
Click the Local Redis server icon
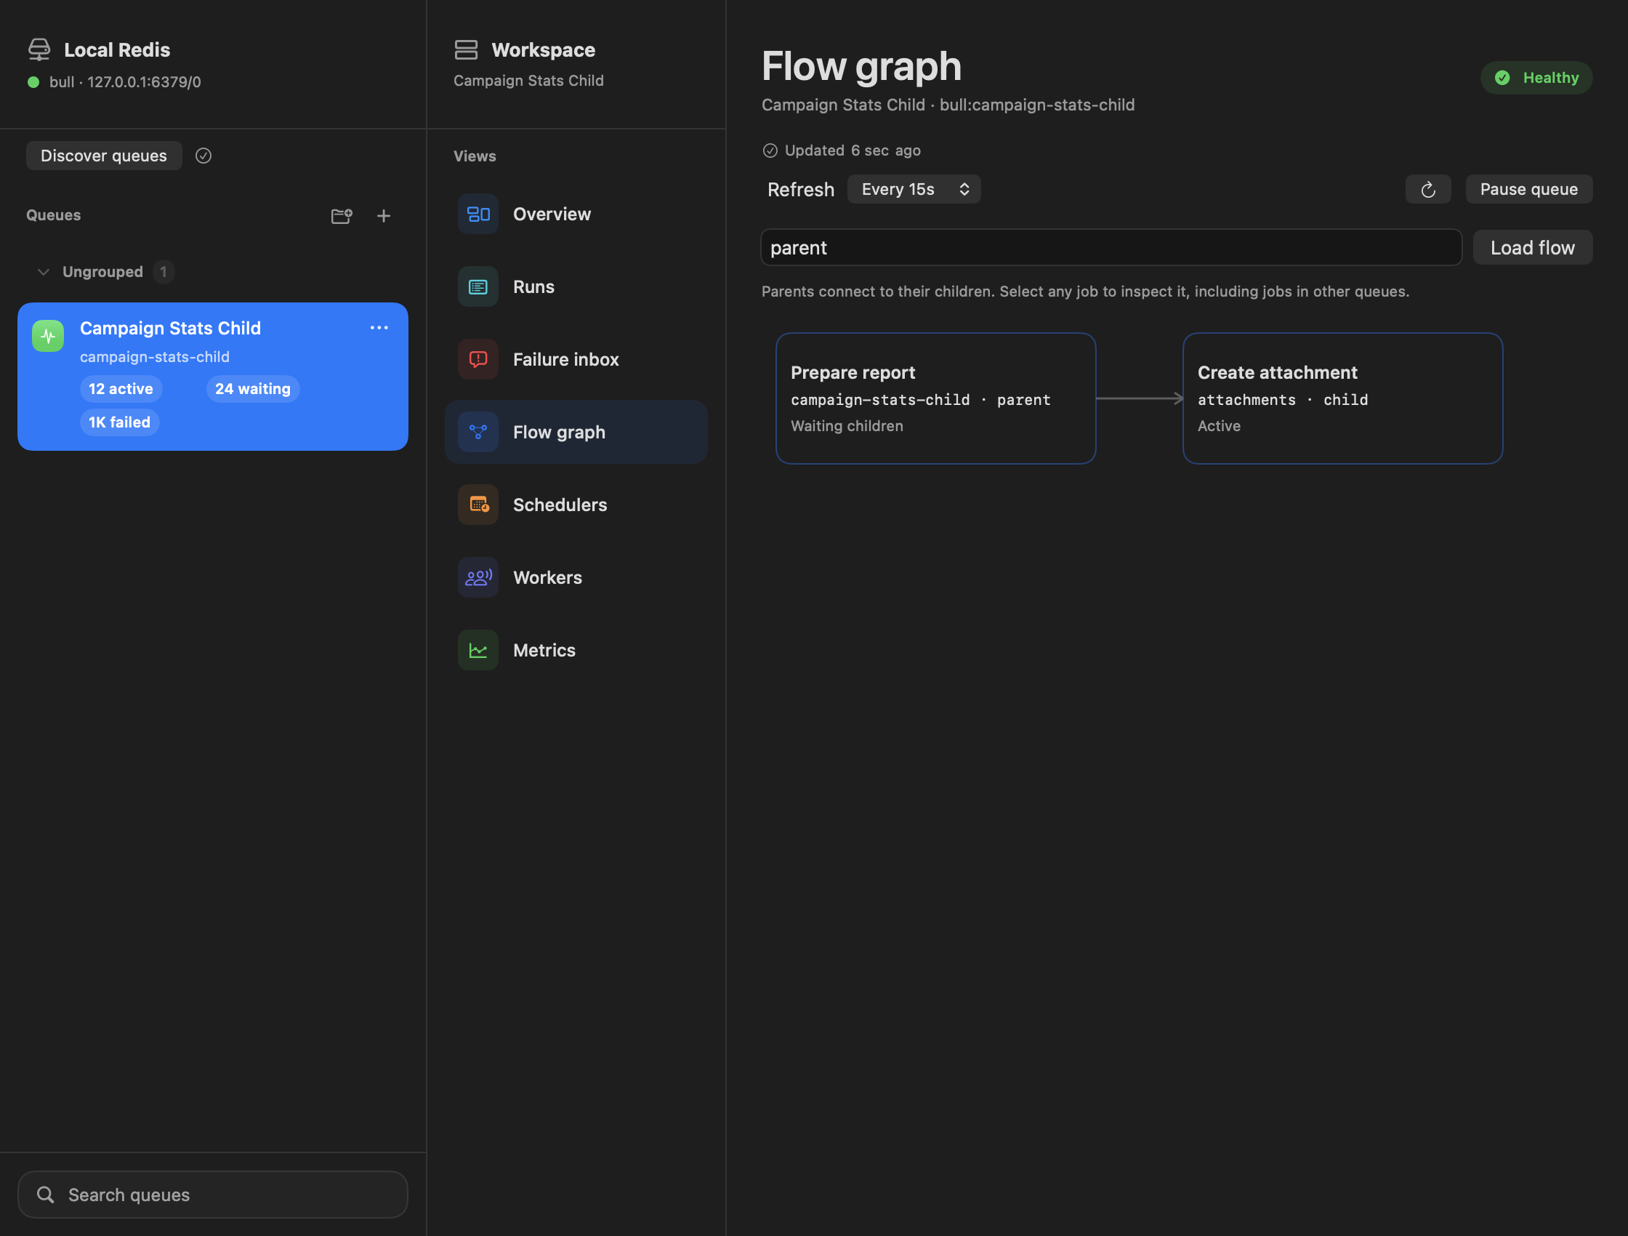click(x=39, y=49)
